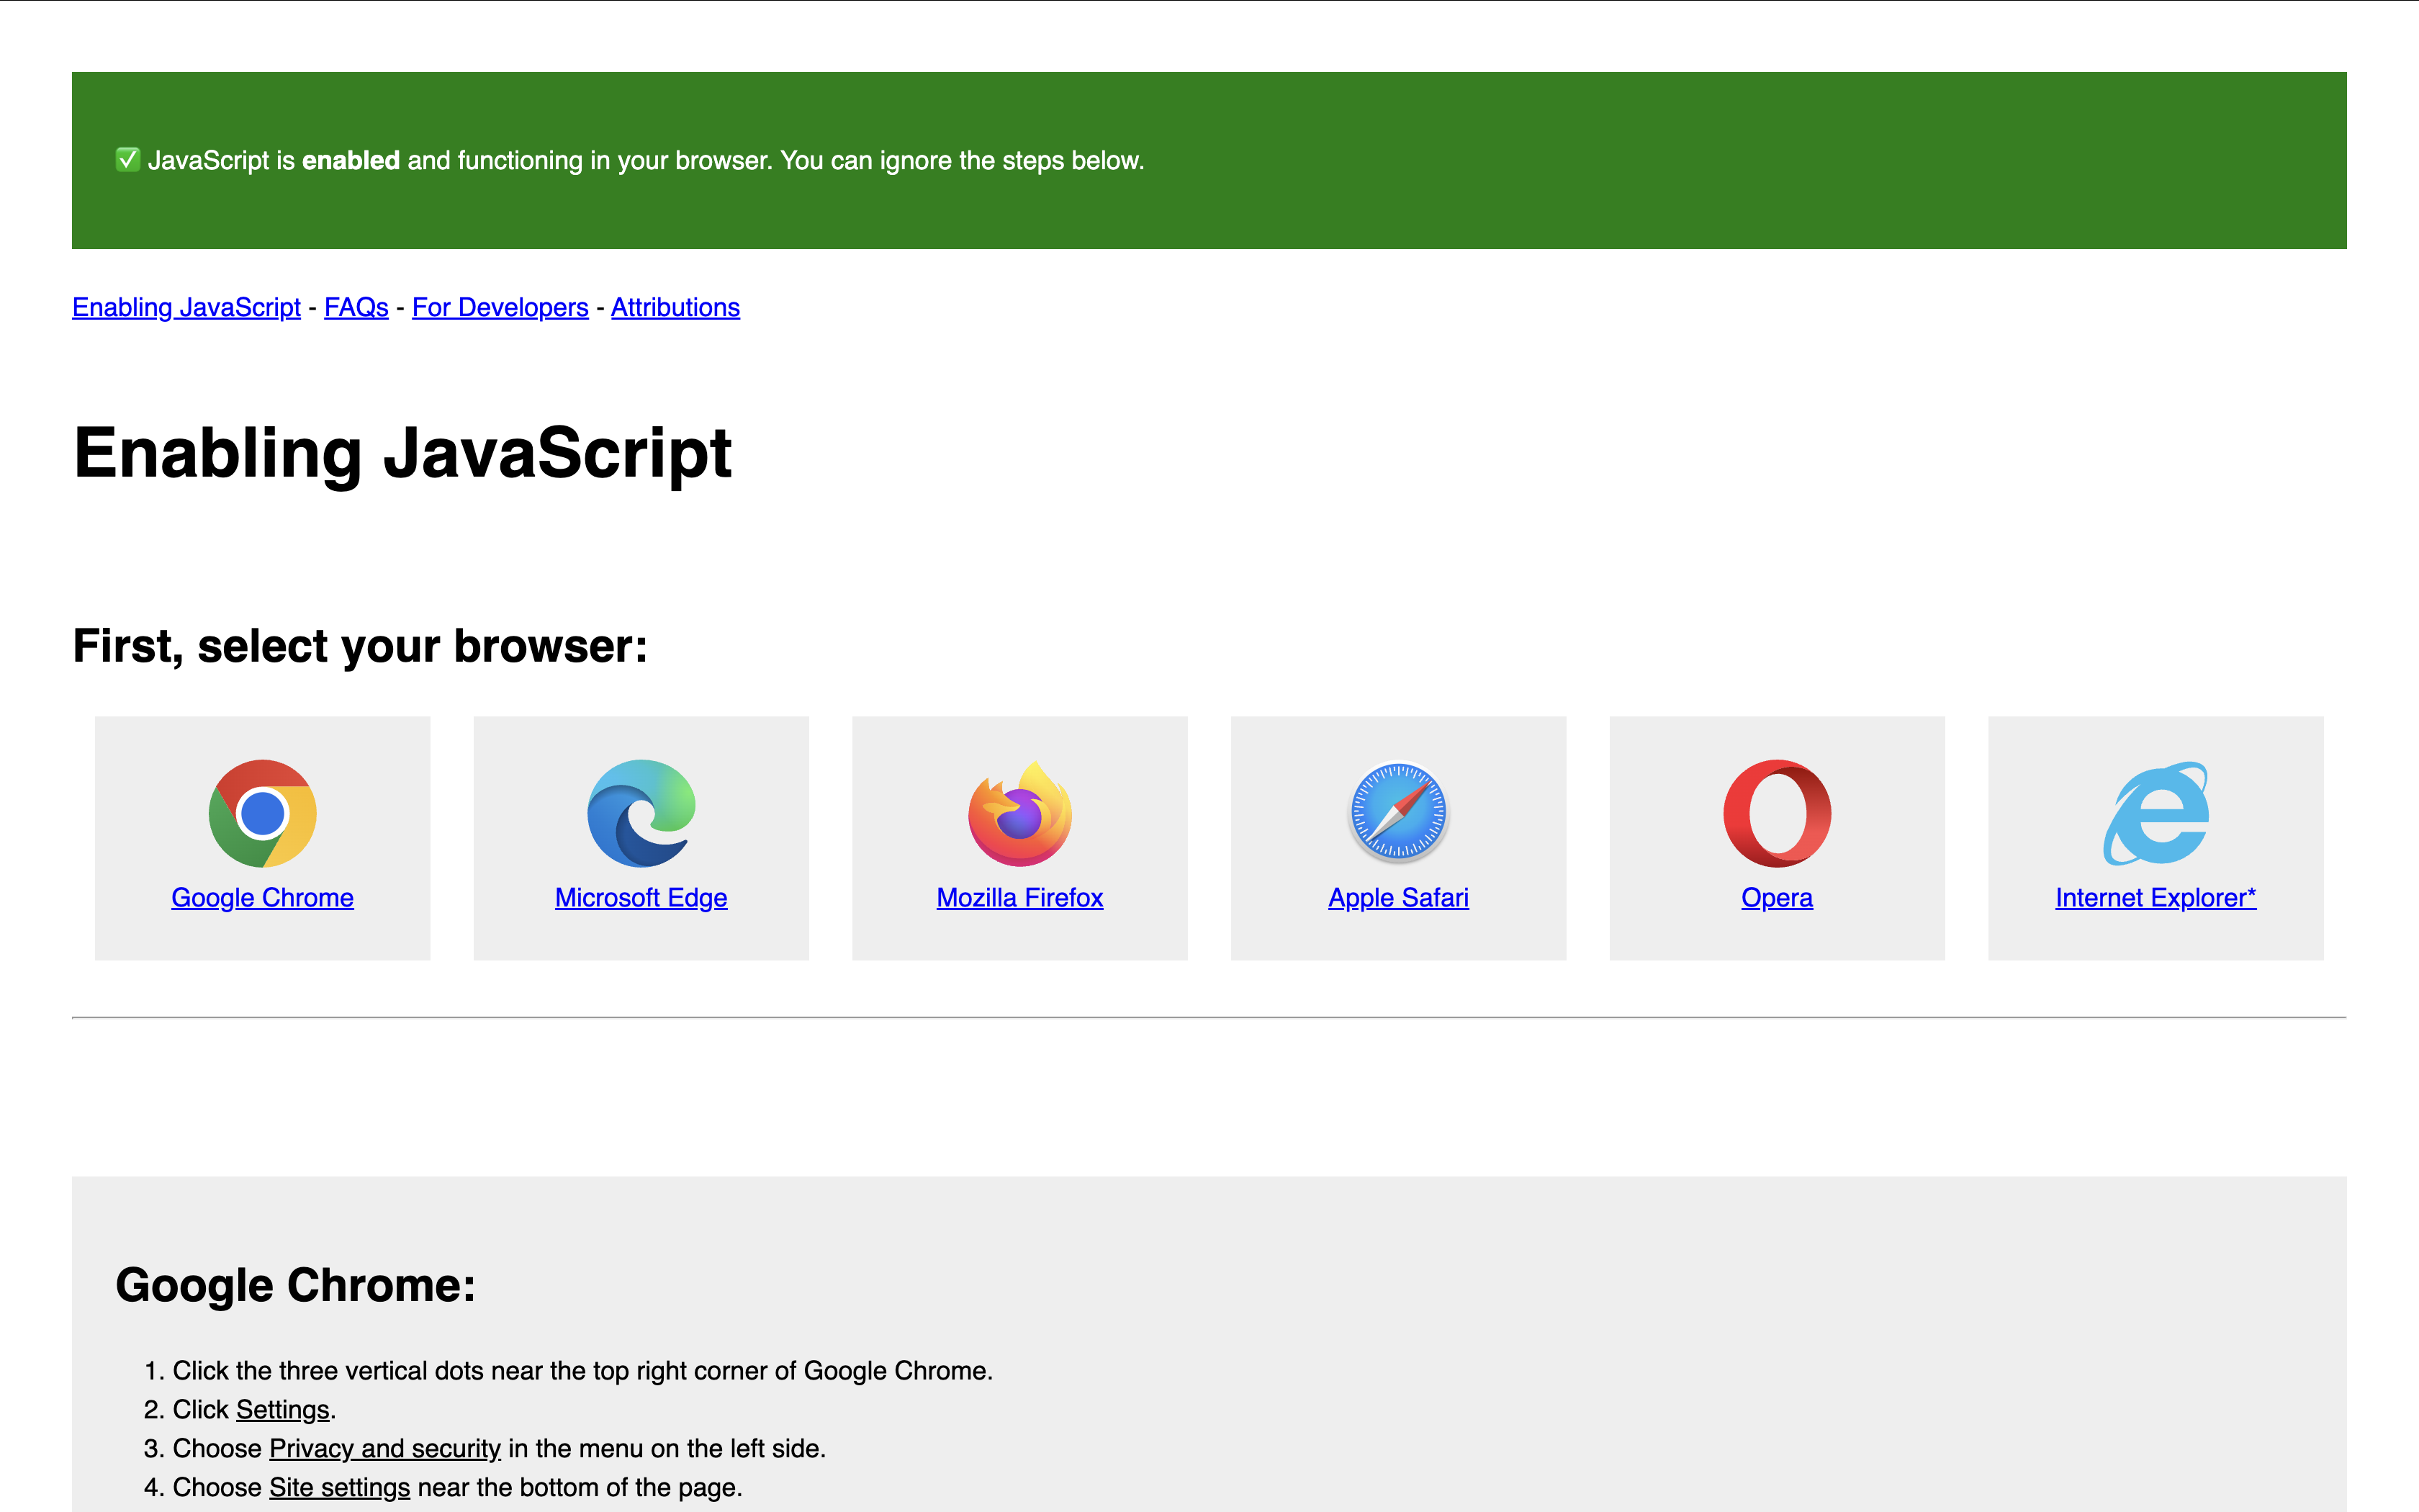
Task: Open the Google Chrome link
Action: 262,897
